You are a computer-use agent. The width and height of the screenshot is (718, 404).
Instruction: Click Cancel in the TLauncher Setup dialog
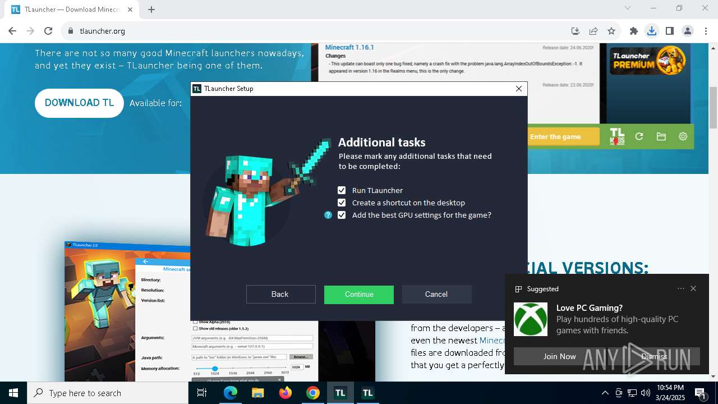coord(437,295)
